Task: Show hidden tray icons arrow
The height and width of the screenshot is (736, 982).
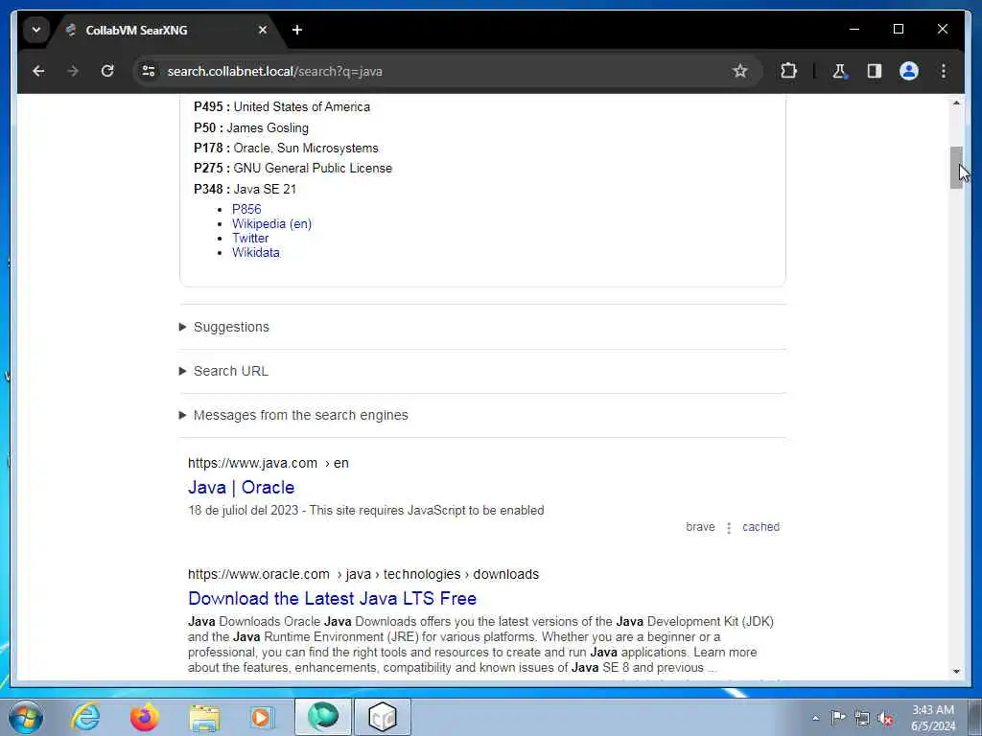Action: (815, 718)
